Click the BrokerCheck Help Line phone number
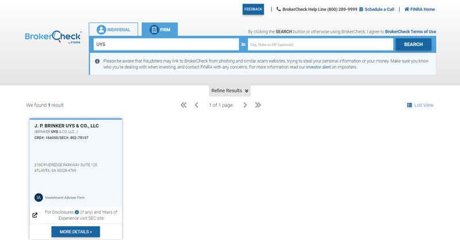 click(x=342, y=9)
